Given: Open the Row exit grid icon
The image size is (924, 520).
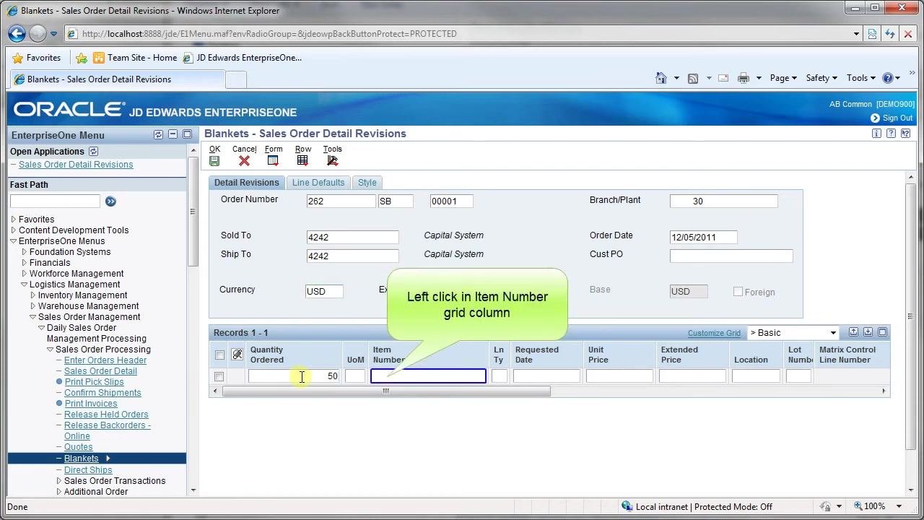Looking at the screenshot, I should (302, 161).
